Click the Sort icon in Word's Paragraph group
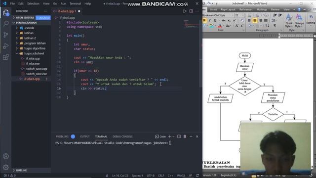The width and height of the screenshot is (316, 178). pyautogui.click(x=267, y=26)
